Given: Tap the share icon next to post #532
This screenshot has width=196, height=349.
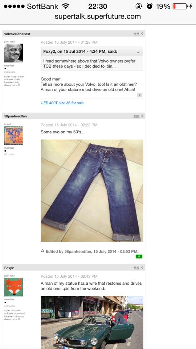Looking at the screenshot, I should point(142,116).
